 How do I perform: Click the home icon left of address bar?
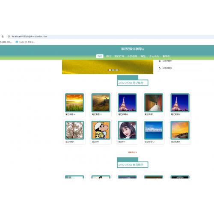[x=3, y=36]
